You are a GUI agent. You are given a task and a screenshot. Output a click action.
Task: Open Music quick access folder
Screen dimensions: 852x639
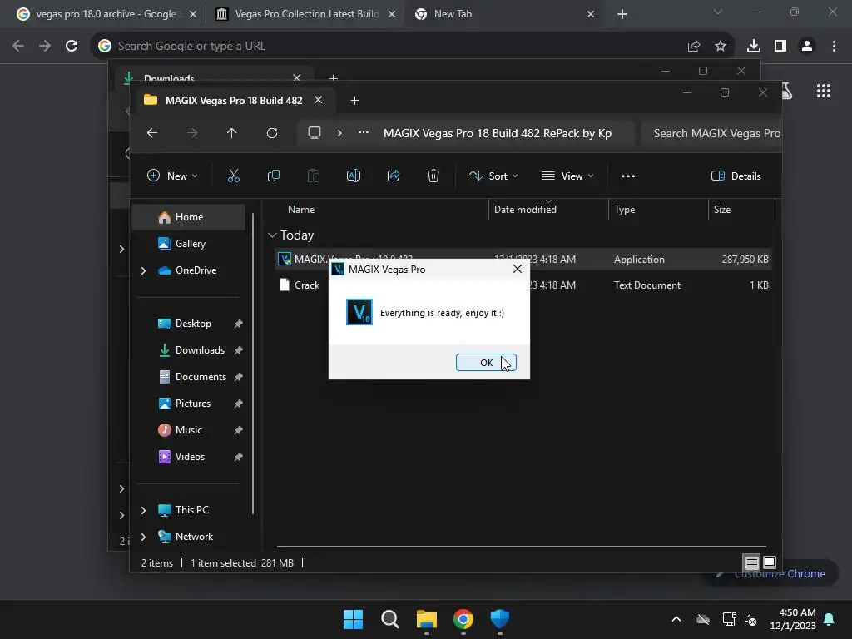click(x=189, y=430)
